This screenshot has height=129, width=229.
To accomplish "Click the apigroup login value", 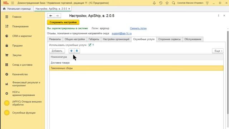I will 104,28.
